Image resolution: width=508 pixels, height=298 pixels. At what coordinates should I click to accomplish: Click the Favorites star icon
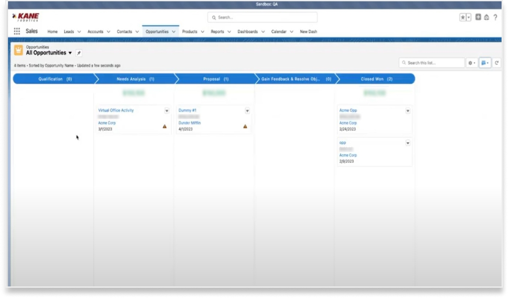(x=463, y=18)
